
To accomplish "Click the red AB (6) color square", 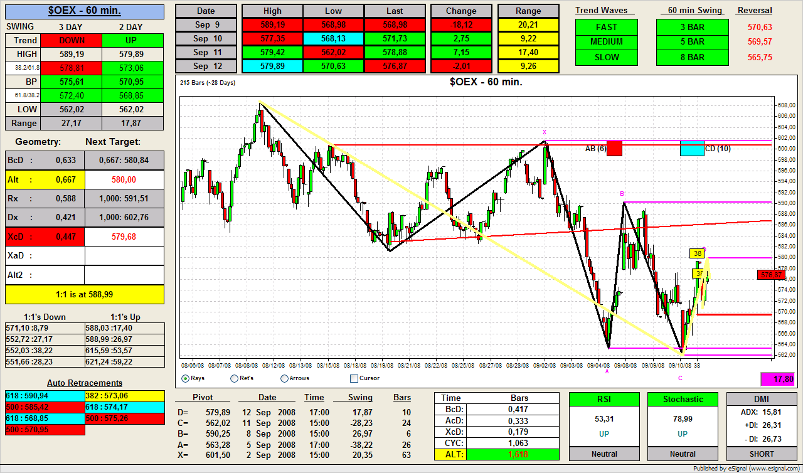I will pyautogui.click(x=614, y=148).
